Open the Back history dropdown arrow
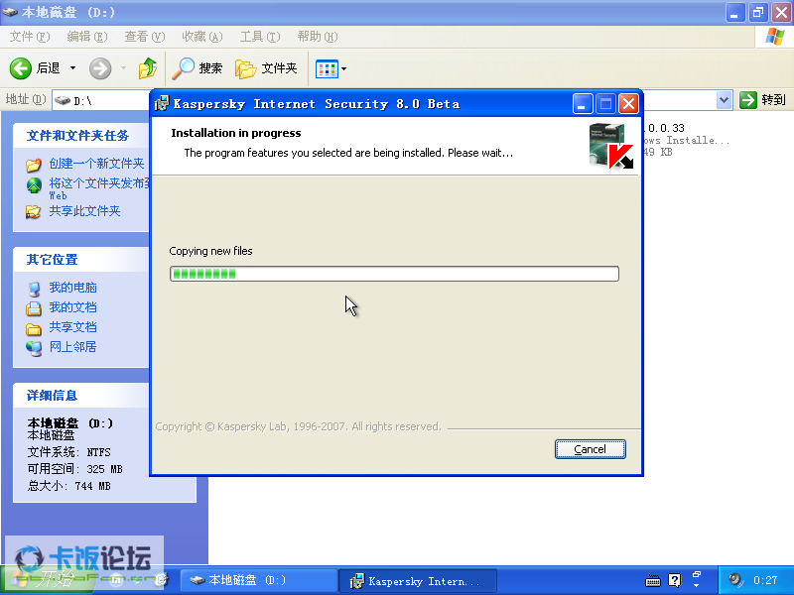Screen dimensions: 794x595 coord(72,67)
